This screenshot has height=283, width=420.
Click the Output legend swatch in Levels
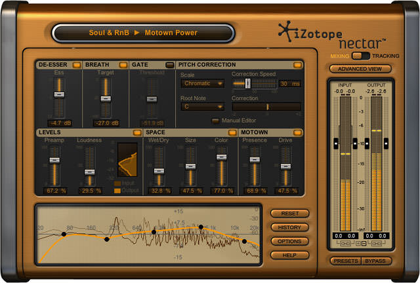[x=117, y=191]
